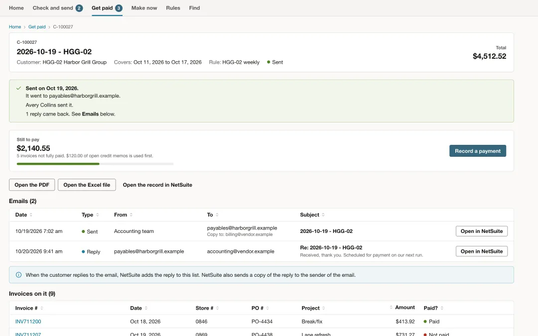Click Copy to: billing@vendor.example text
Viewport: 538px width, 336px height.
tap(240, 234)
